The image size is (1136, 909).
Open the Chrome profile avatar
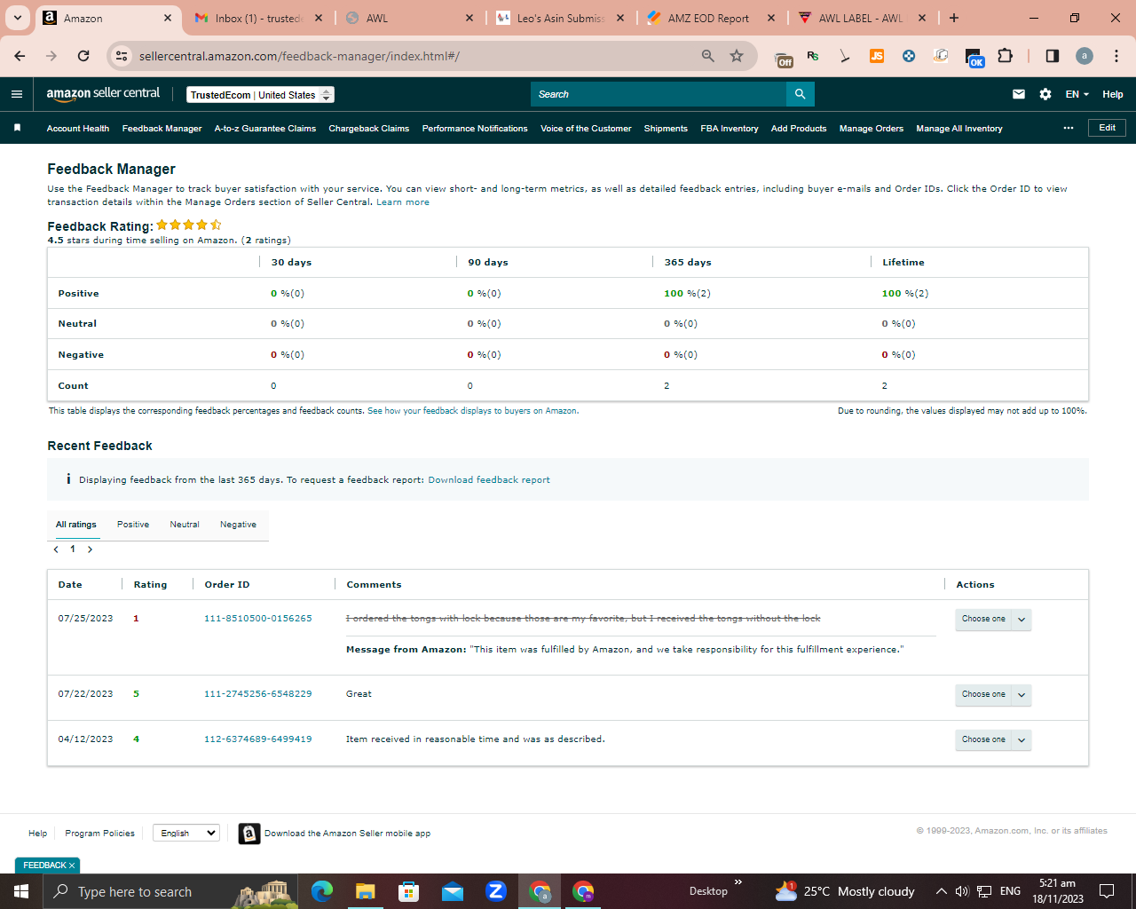1085,56
